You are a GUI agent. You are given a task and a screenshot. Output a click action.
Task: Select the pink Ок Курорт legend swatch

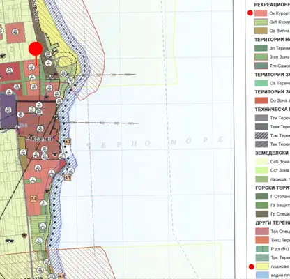point(261,13)
